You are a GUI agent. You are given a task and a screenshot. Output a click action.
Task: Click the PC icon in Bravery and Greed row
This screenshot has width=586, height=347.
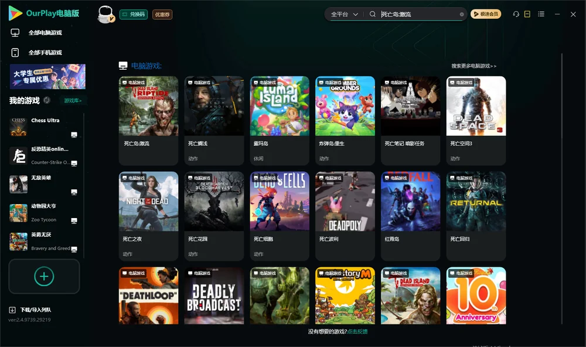(x=74, y=250)
